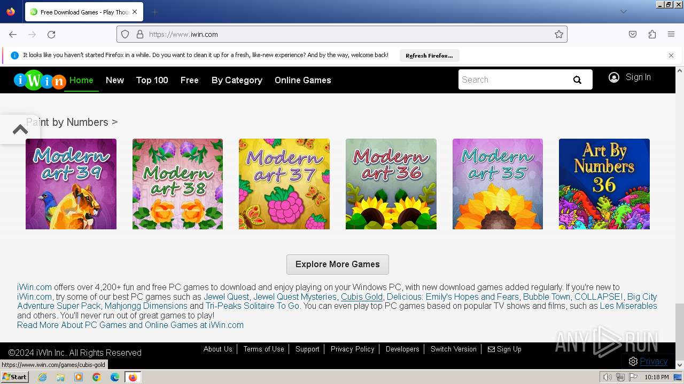This screenshot has height=384, width=684.
Task: Open the Online Games menu item
Action: tap(303, 80)
